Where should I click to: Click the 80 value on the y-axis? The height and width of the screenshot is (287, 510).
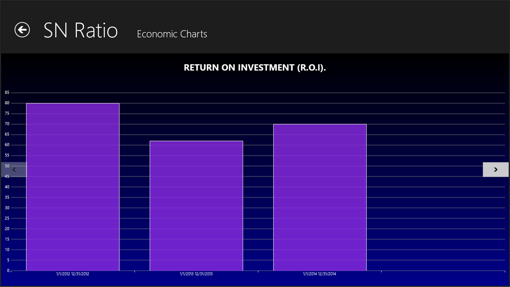pos(7,103)
